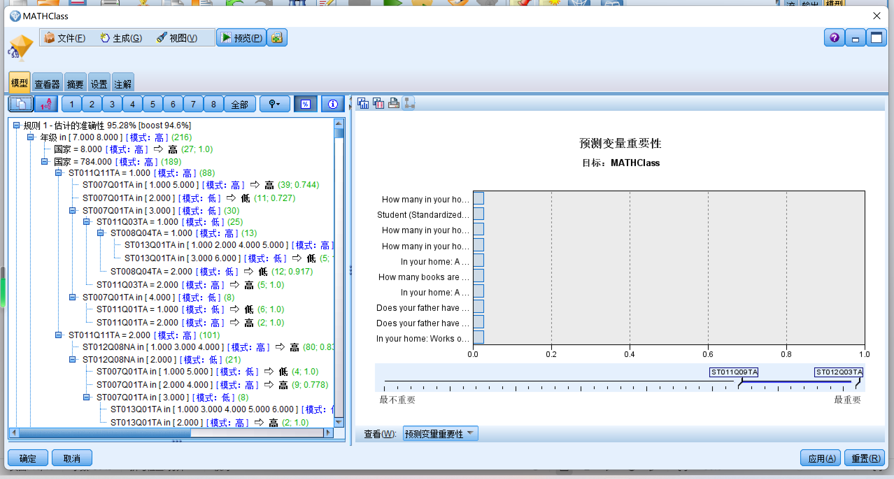Toggle the info (i) panel button
The image size is (894, 479).
333,104
